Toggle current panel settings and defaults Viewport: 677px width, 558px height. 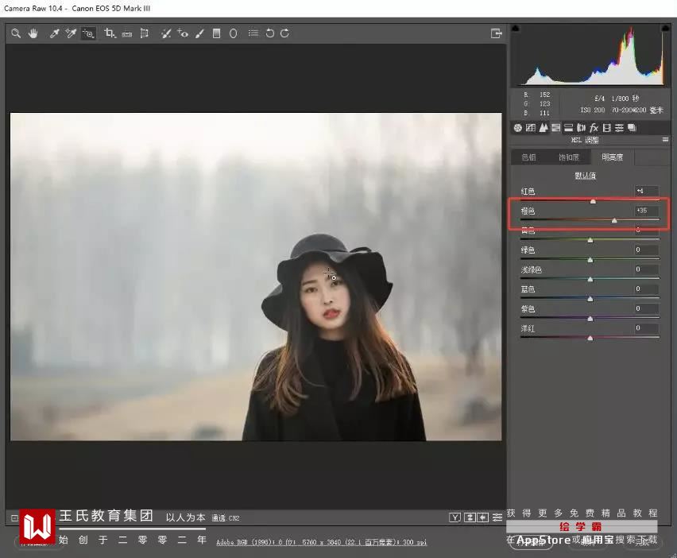497,517
